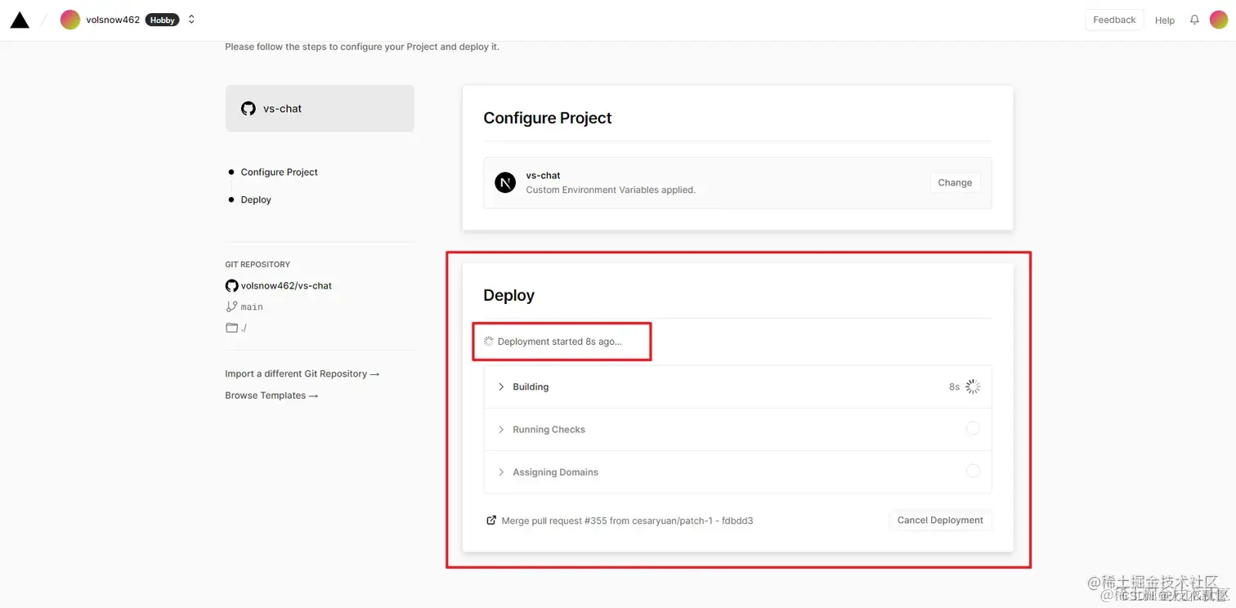Image resolution: width=1236 pixels, height=608 pixels.
Task: Click the Deployment started spinner icon
Action: pos(489,341)
